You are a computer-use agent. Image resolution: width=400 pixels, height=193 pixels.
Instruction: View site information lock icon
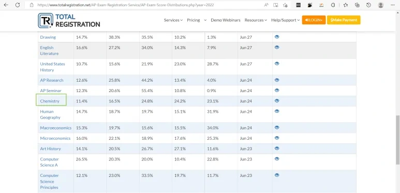pos(32,5)
